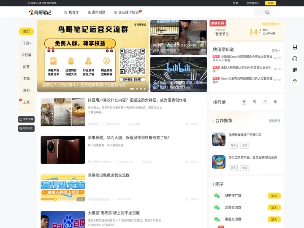Join the 渠道交流群 with 加入 button
The width and height of the screenshot is (304, 228).
[274, 220]
